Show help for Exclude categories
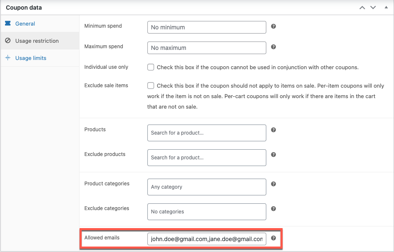 (x=273, y=209)
